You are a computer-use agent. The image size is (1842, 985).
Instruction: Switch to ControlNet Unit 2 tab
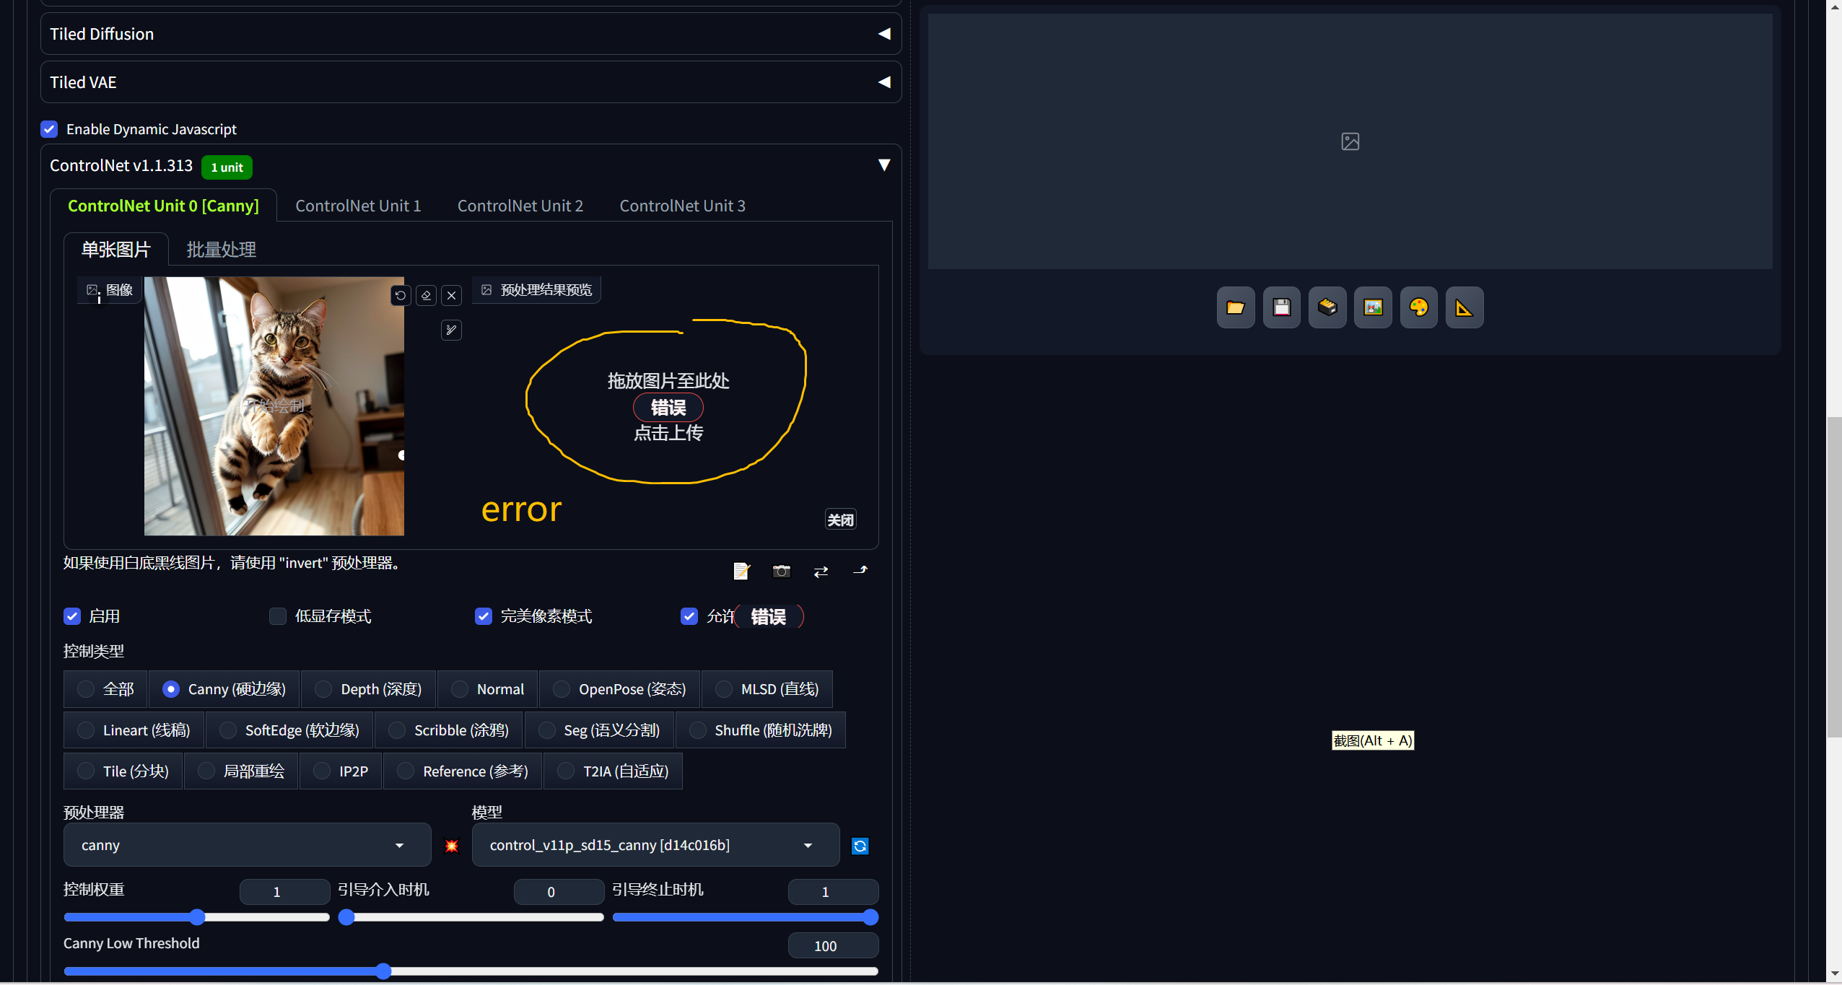[x=520, y=206]
